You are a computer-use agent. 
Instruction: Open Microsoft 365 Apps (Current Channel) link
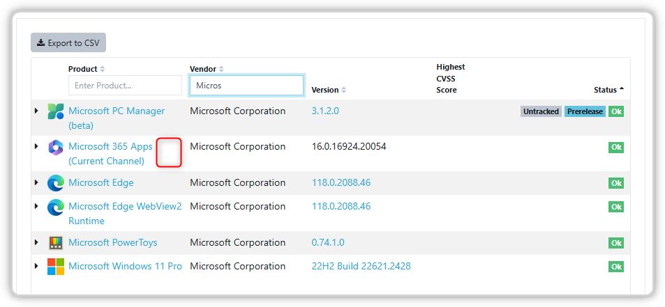(110, 154)
